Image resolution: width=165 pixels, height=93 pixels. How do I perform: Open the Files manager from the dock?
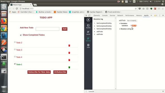coord(4,14)
